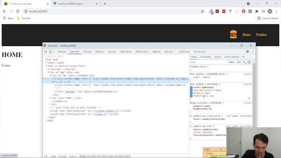Click the burger logo in the navbar

233,34
